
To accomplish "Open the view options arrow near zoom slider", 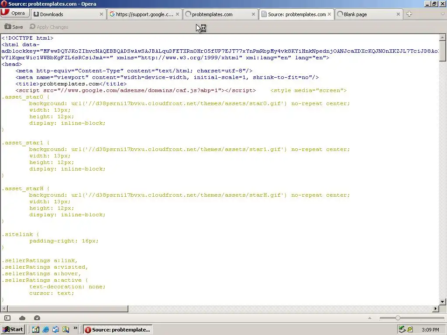I will 370,318.
